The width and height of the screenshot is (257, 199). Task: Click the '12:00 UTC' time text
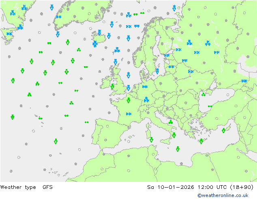click(x=212, y=187)
